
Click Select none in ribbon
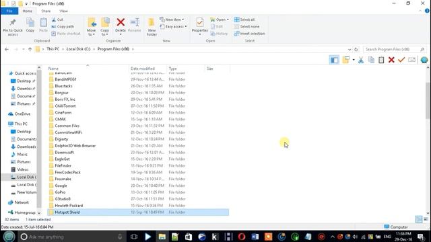[246, 27]
